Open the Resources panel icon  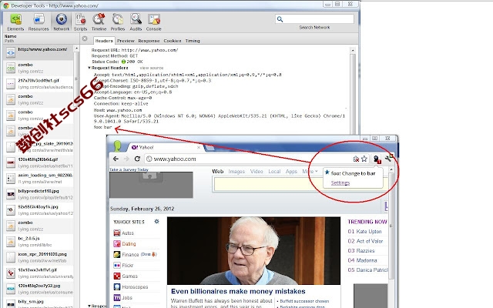pos(39,22)
